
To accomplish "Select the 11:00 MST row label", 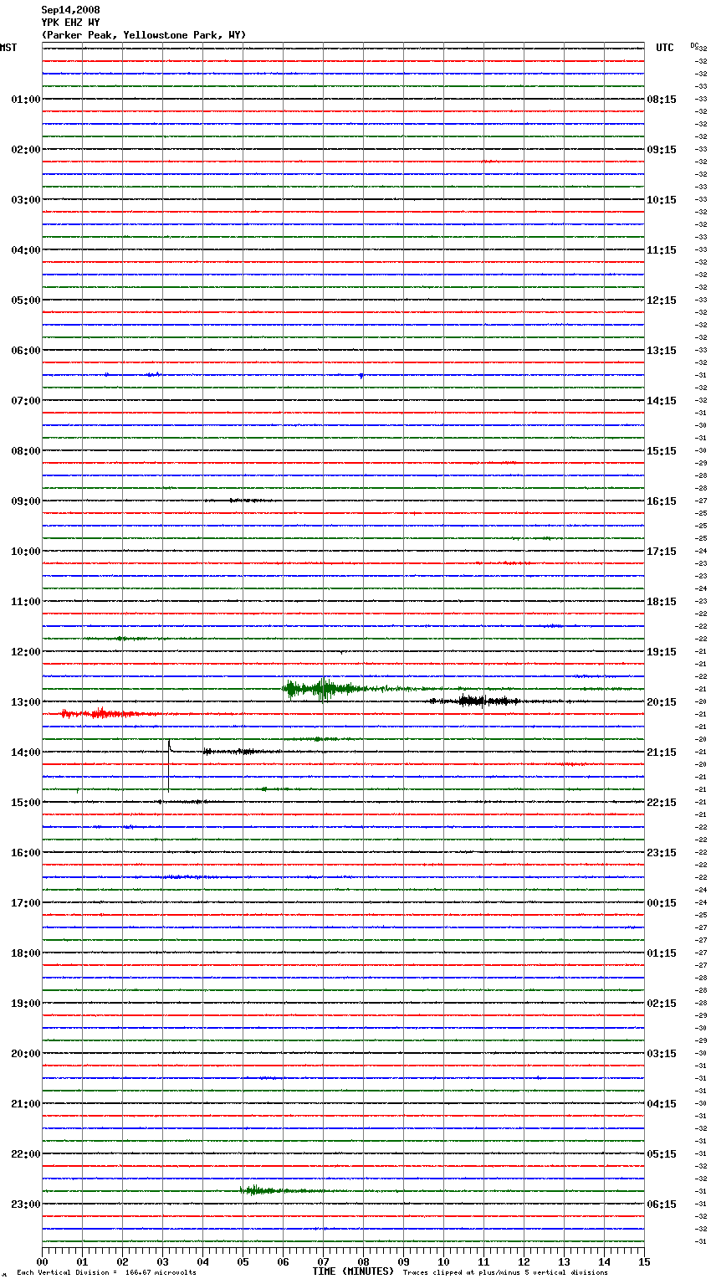I will [x=26, y=602].
